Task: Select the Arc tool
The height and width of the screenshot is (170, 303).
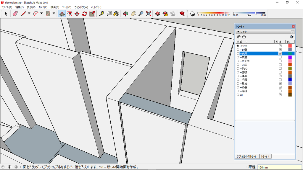Action: tap(36, 14)
